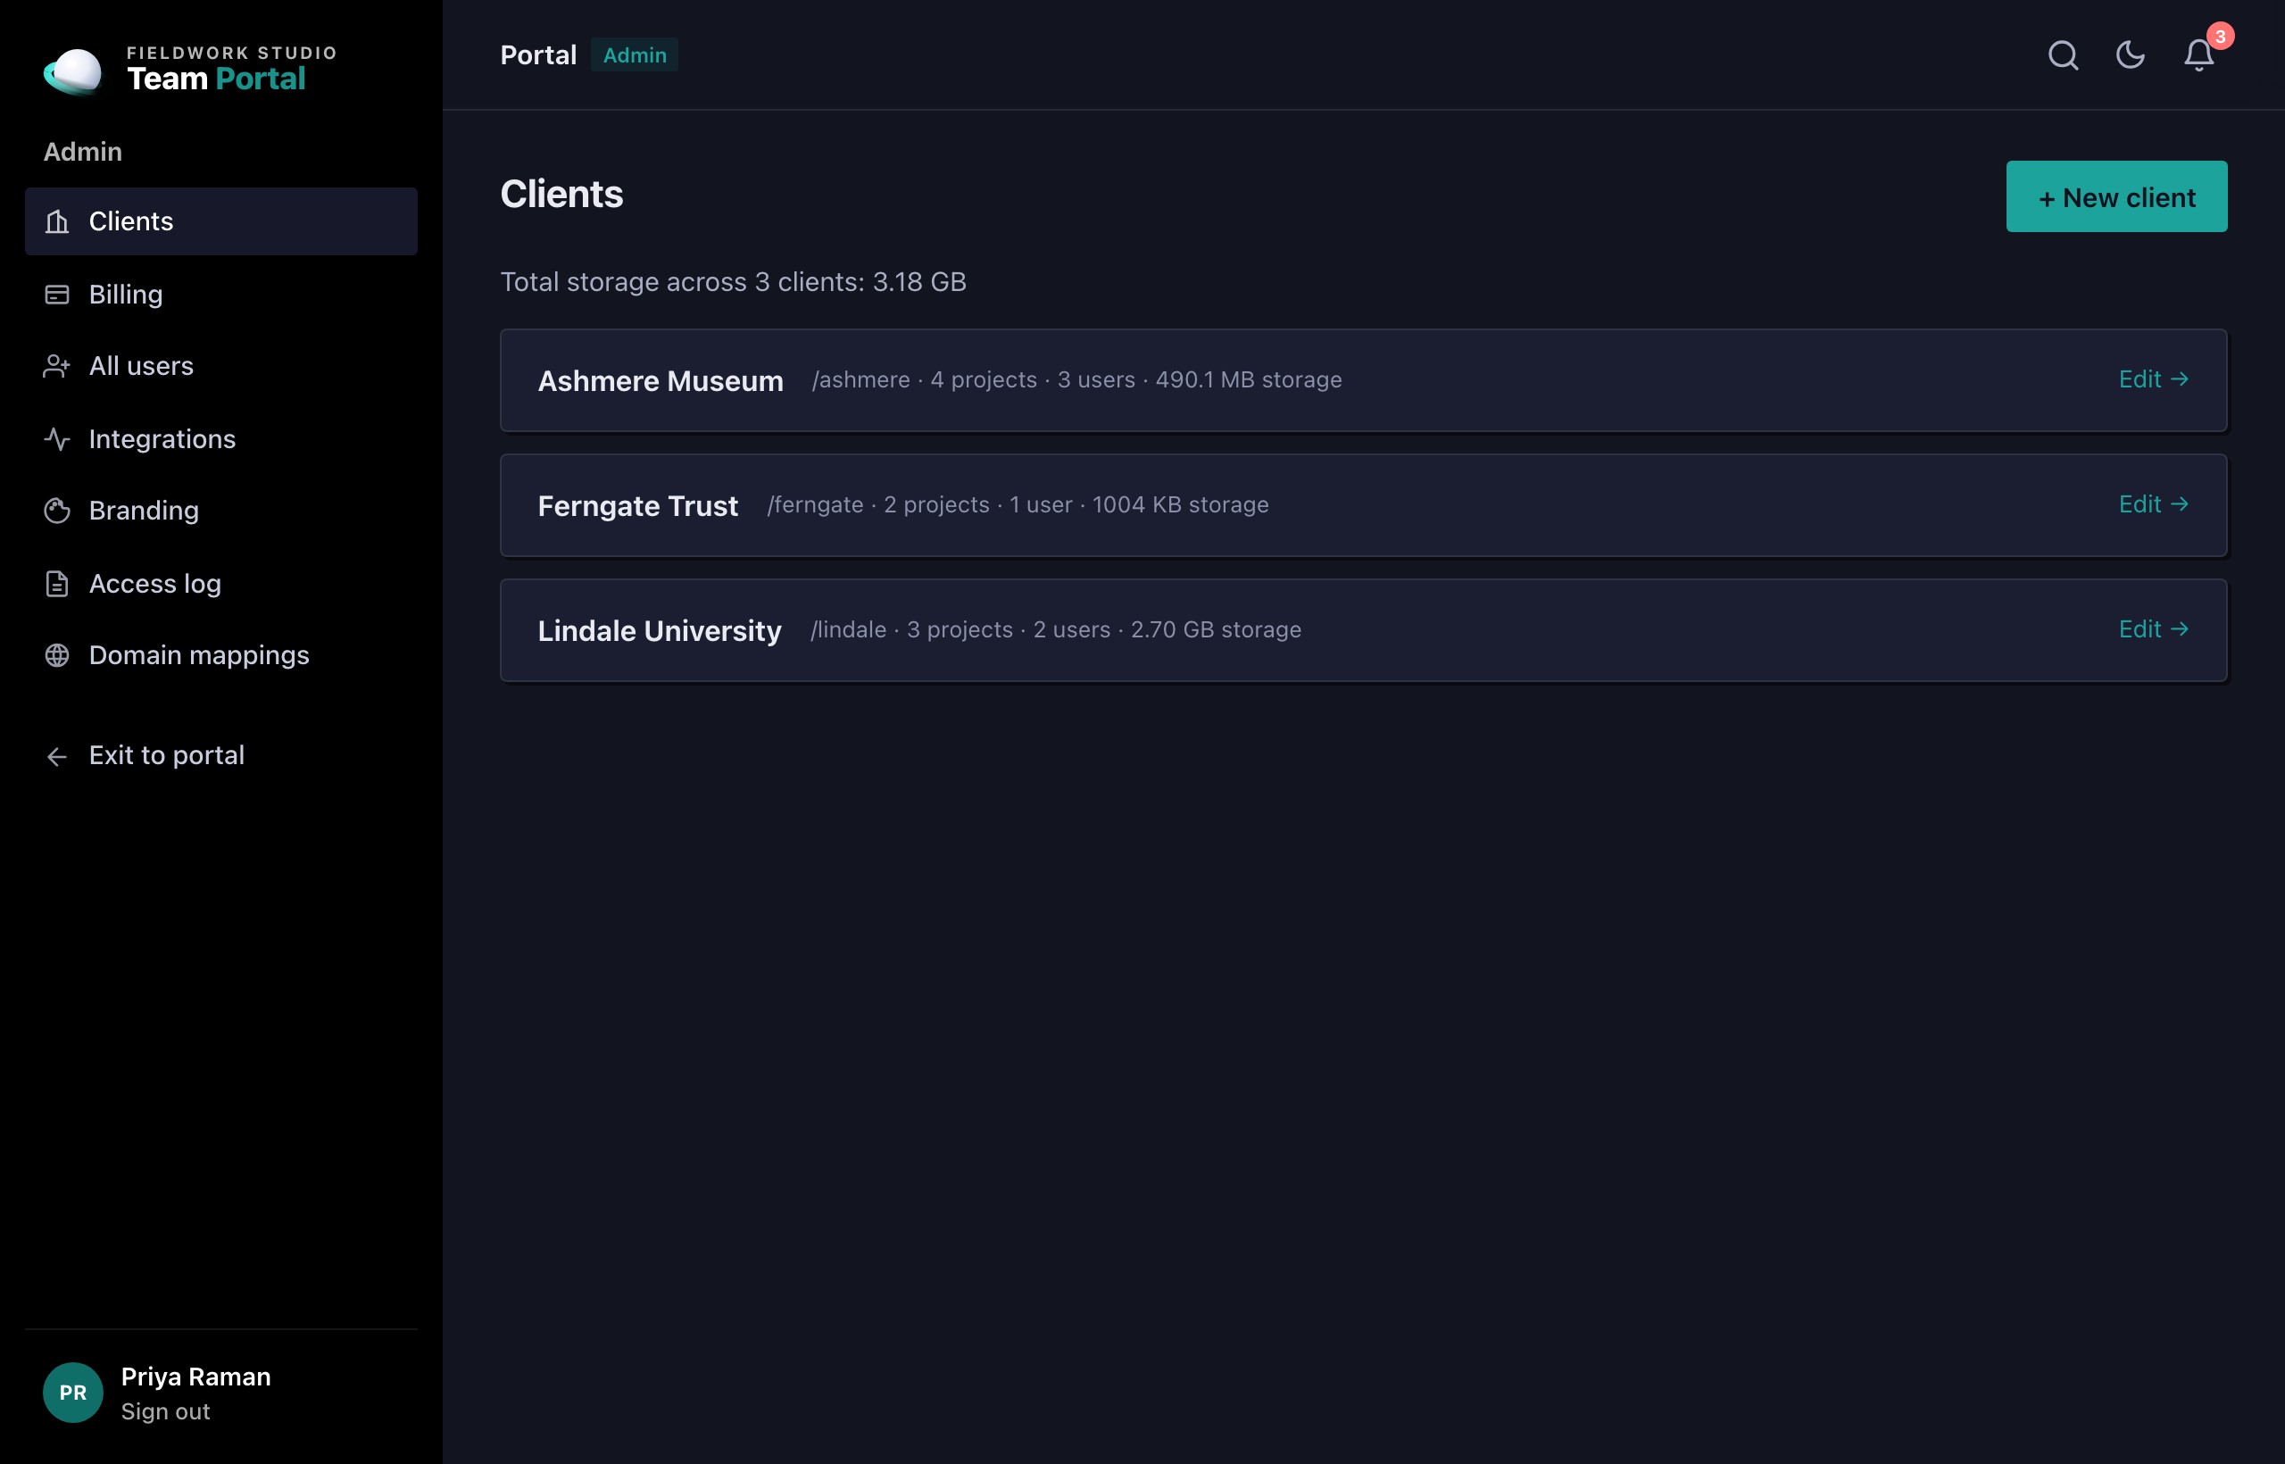Click the Integrations activity pulse icon
2285x1464 pixels.
click(57, 439)
